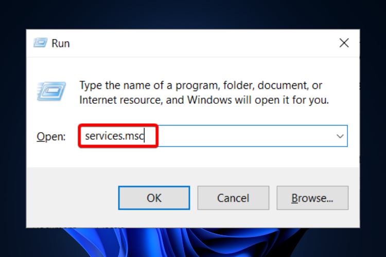The height and width of the screenshot is (257, 386).
Task: Expand the Open history dropdown arrow
Action: (340, 137)
